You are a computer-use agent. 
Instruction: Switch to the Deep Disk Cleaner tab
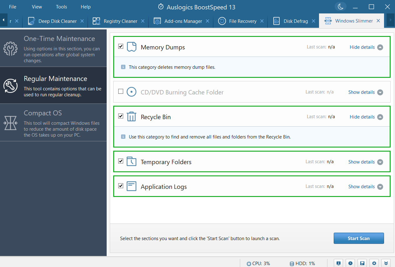[x=55, y=21]
